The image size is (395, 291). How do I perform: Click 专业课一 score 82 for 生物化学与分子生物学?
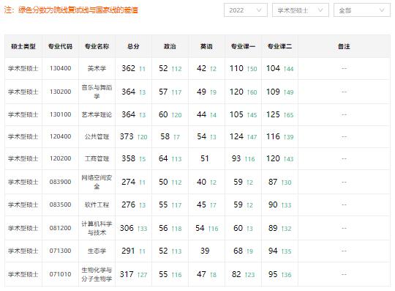click(x=236, y=274)
